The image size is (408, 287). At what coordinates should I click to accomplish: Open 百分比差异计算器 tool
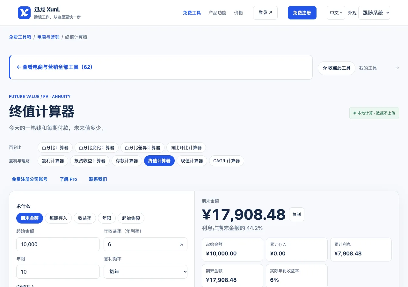coord(142,148)
